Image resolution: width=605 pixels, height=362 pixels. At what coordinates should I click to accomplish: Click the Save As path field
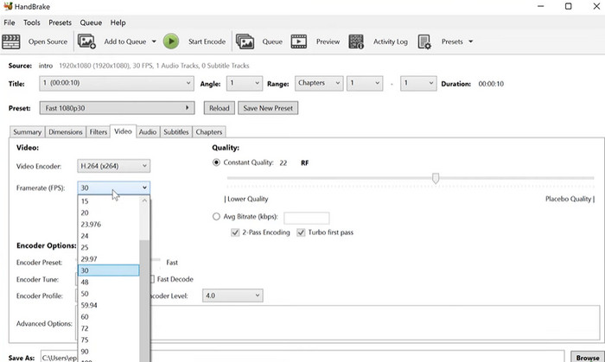[302, 357]
